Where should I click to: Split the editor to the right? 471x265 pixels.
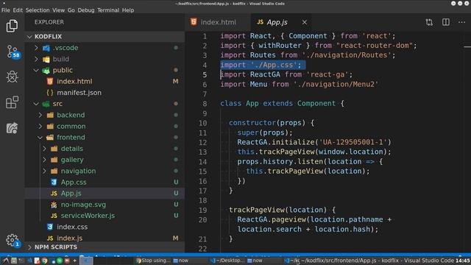click(446, 22)
